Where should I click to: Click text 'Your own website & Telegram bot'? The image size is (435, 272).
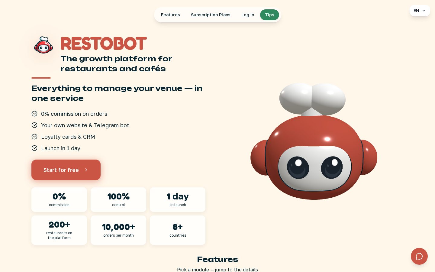coord(85,125)
